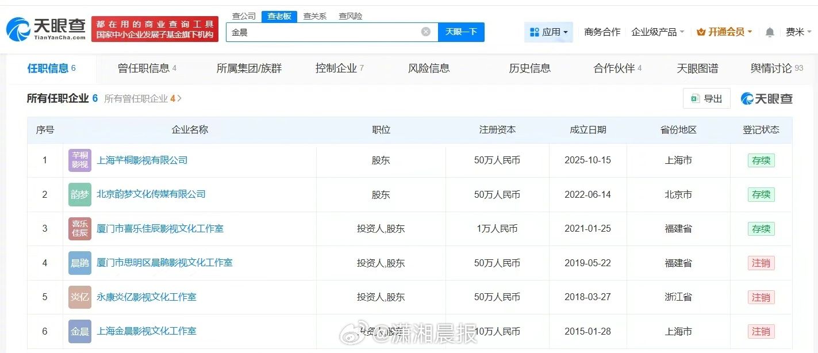Image resolution: width=818 pixels, height=353 pixels.
Task: Click 存续 status for 上海芊桐影视
Action: (761, 160)
